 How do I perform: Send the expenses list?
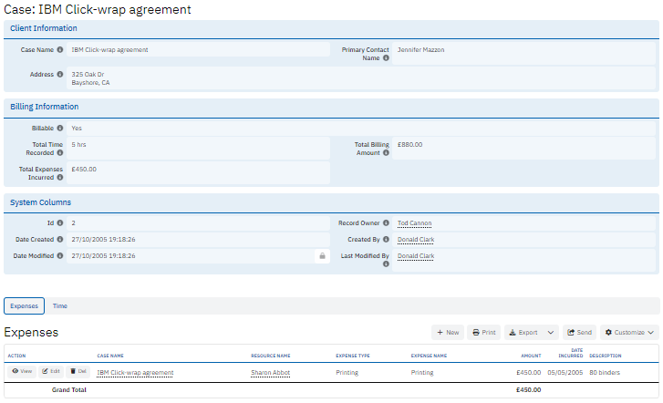579,333
